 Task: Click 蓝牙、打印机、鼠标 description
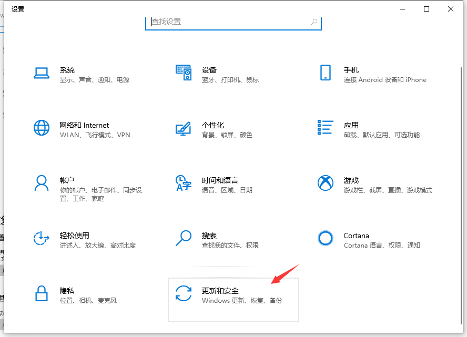coord(230,80)
